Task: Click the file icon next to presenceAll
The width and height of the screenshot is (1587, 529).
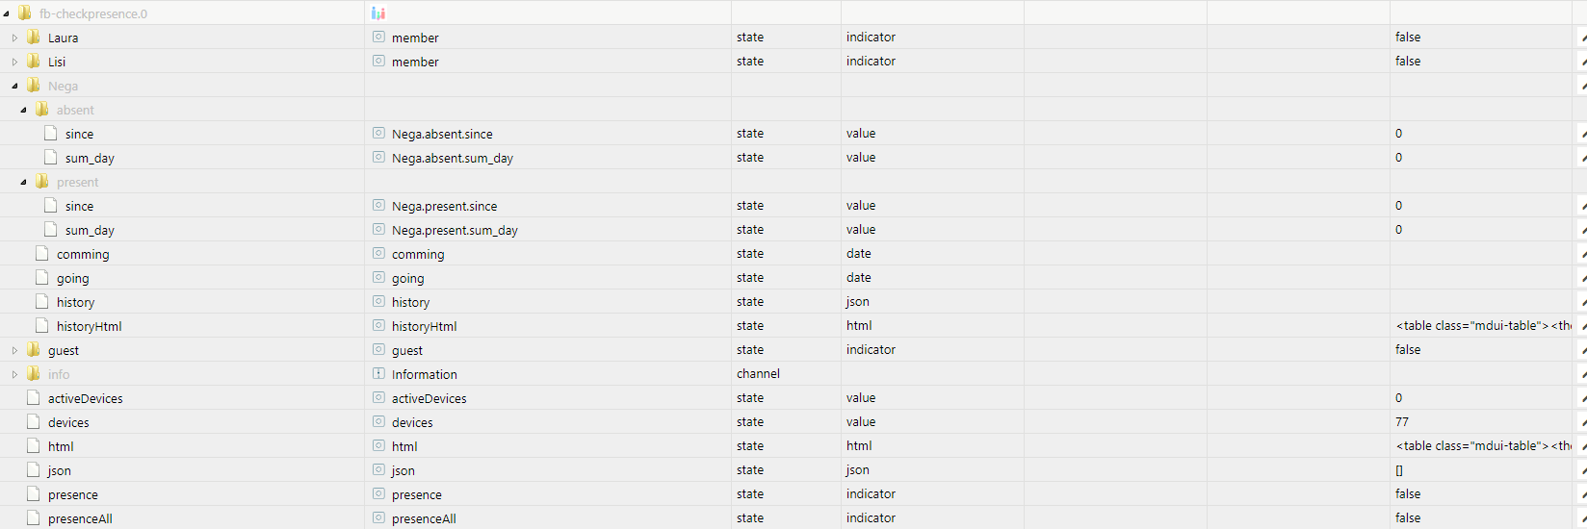Action: (x=34, y=518)
